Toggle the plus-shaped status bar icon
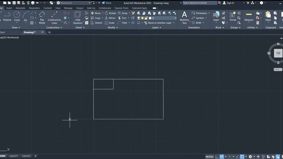 click(x=258, y=157)
